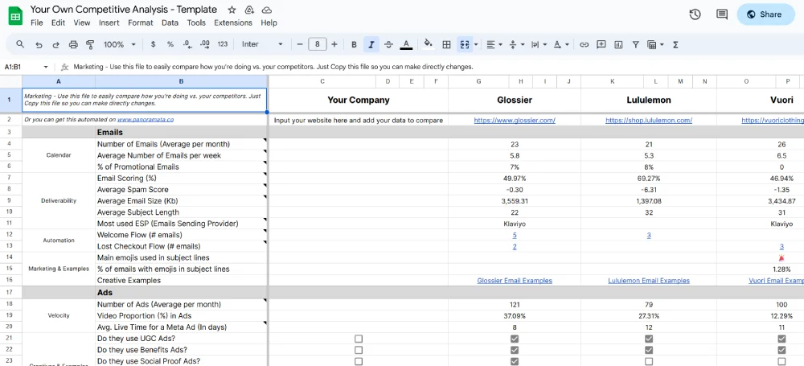The height and width of the screenshot is (366, 804).
Task: Open the comments panel icon
Action: click(722, 14)
